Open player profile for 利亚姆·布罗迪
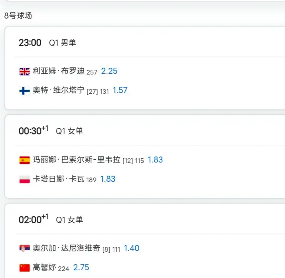Image resolution: width=285 pixels, height=278 pixels. 58,71
